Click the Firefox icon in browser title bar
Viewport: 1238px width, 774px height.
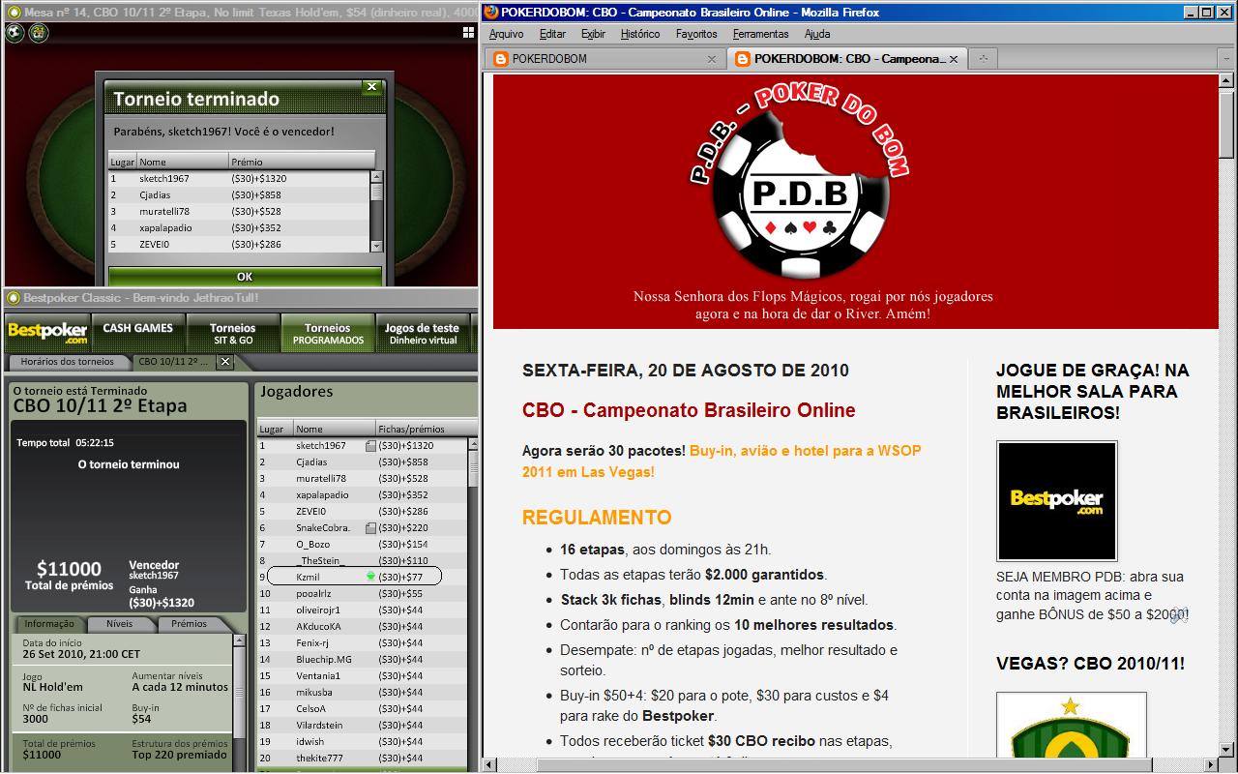(x=491, y=12)
